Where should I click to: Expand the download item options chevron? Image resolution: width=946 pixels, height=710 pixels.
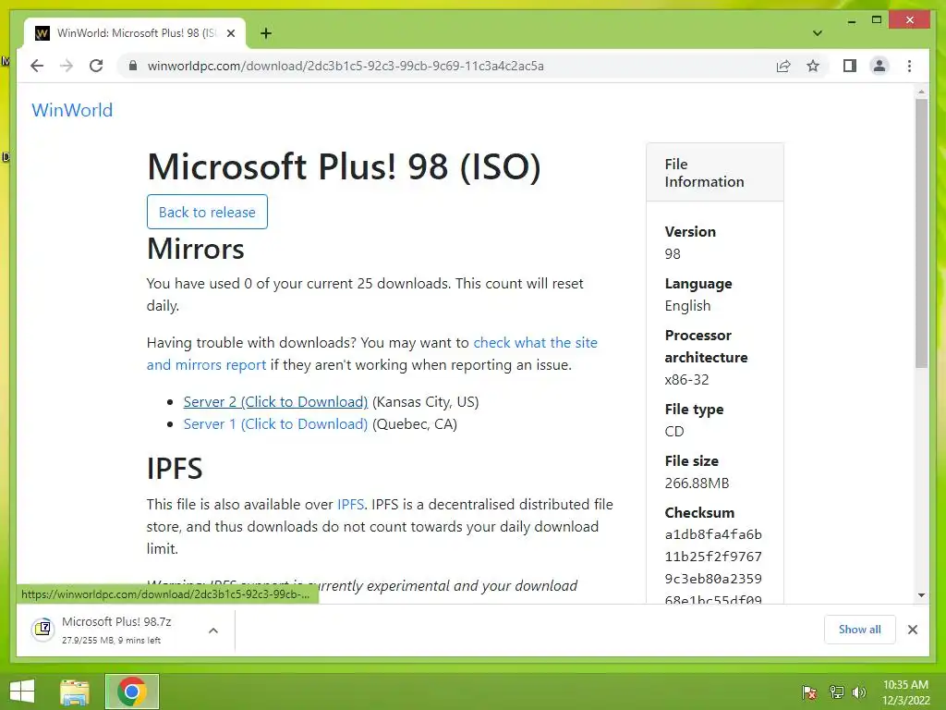(x=213, y=630)
